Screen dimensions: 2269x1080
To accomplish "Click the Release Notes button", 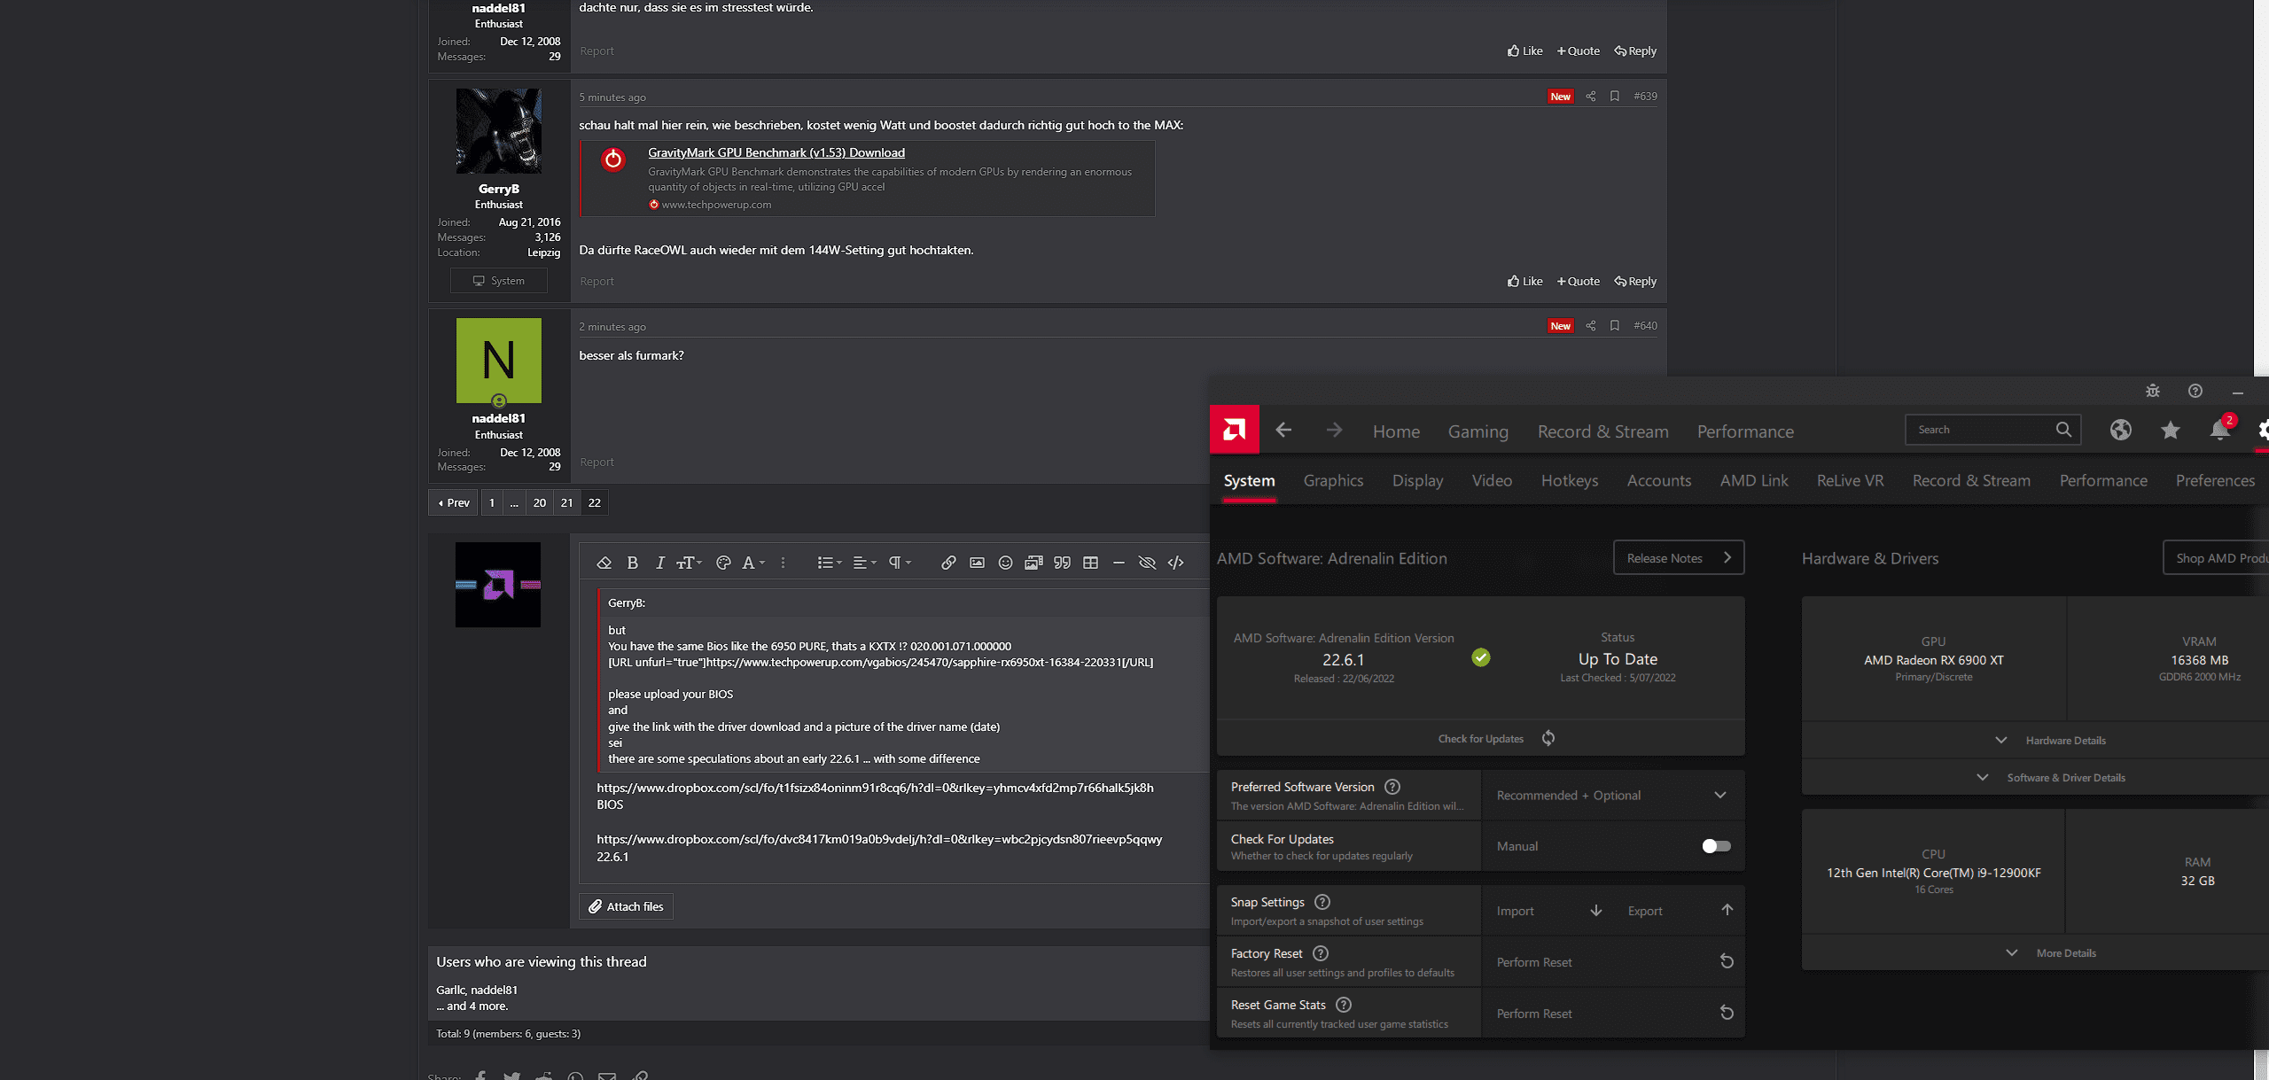I will point(1679,557).
